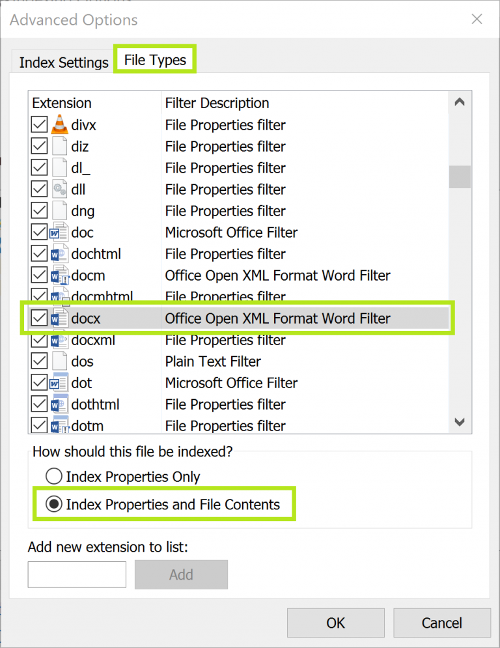Viewport: 500px width, 648px height.
Task: Click the Word template icon for dot
Action: pyautogui.click(x=59, y=382)
